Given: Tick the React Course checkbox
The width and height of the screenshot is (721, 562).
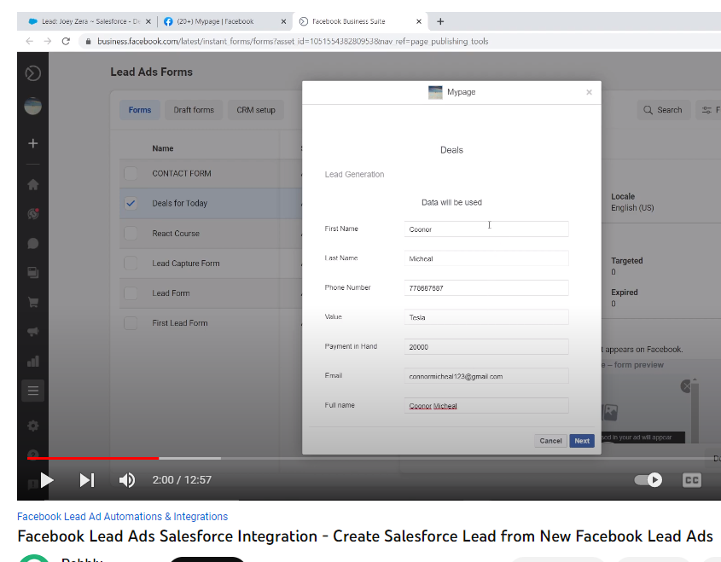Looking at the screenshot, I should coord(131,233).
